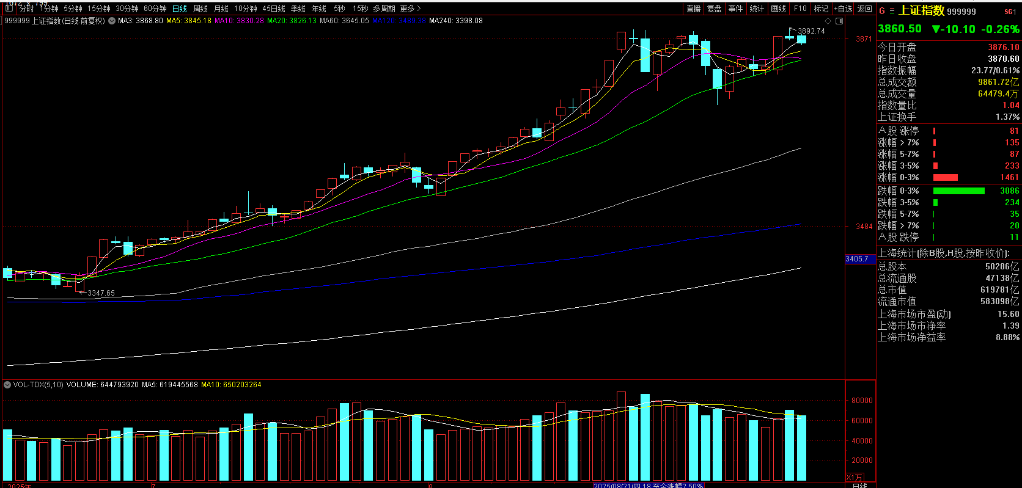
Task: Expand the 更多 period options
Action: tap(410, 9)
